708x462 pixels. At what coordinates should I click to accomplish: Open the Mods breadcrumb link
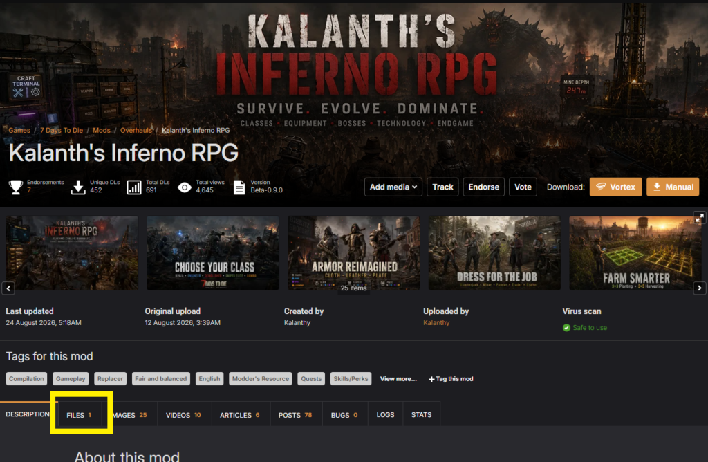[x=102, y=130]
